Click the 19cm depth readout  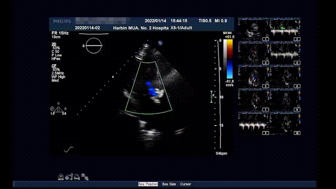pos(56,37)
